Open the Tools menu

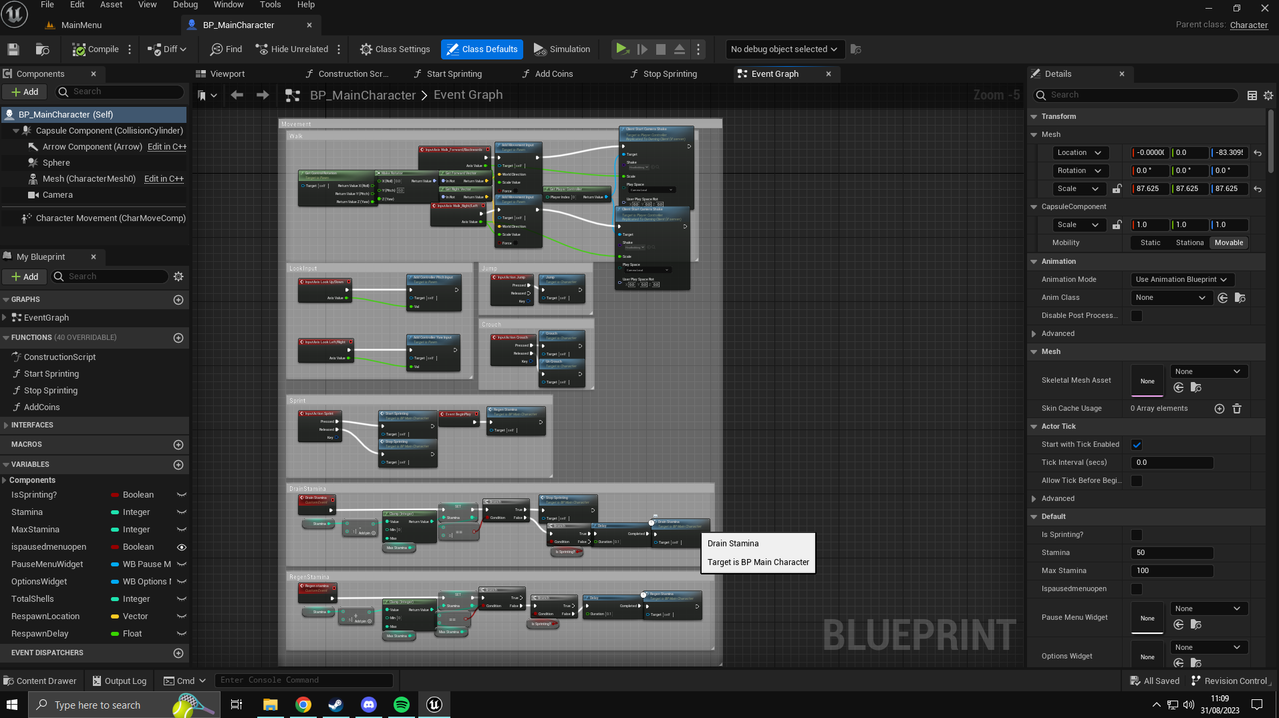click(270, 5)
